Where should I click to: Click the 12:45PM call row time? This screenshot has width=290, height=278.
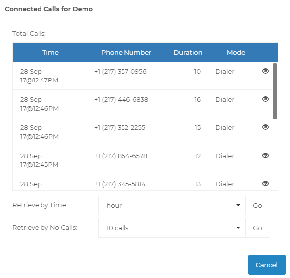point(39,160)
